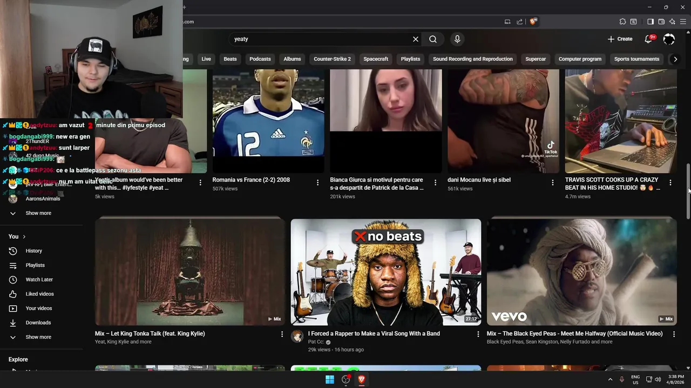
Task: Show more filter chips with right arrow
Action: (x=675, y=59)
